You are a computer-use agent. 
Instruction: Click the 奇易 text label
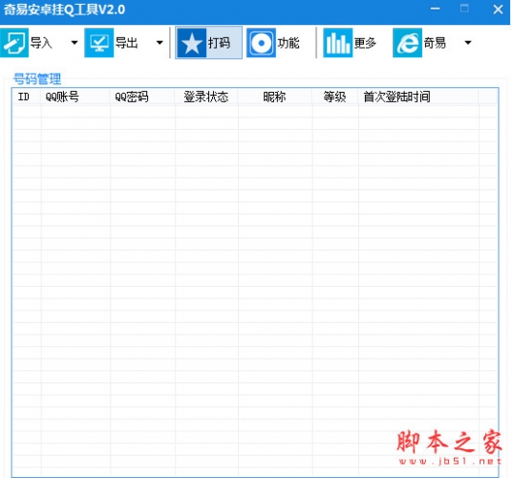pos(435,43)
